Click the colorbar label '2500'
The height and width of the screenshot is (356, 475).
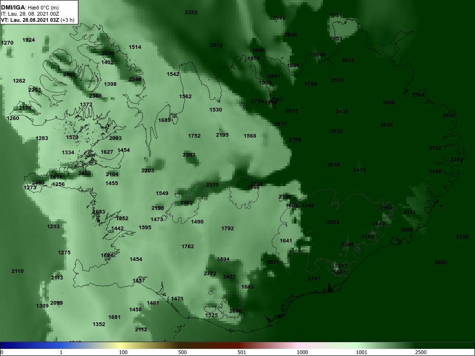(x=420, y=352)
